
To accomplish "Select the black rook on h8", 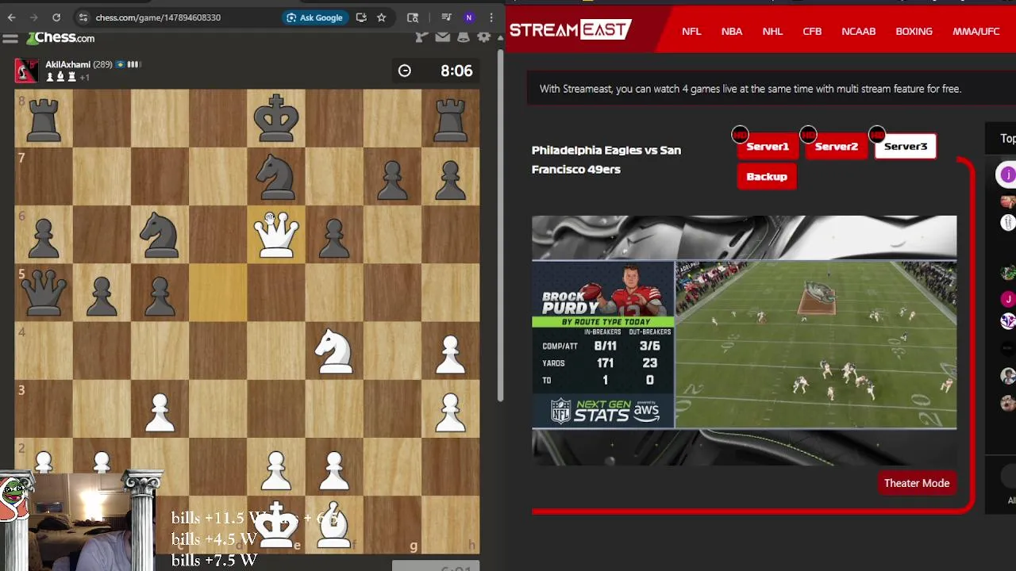I will click(450, 118).
